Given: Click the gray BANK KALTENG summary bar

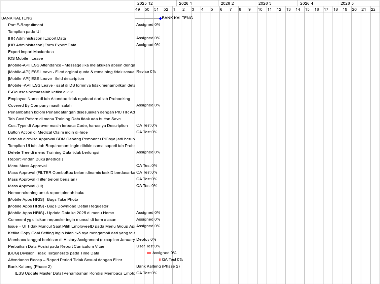Looking at the screenshot, I should pyautogui.click(x=147, y=18).
